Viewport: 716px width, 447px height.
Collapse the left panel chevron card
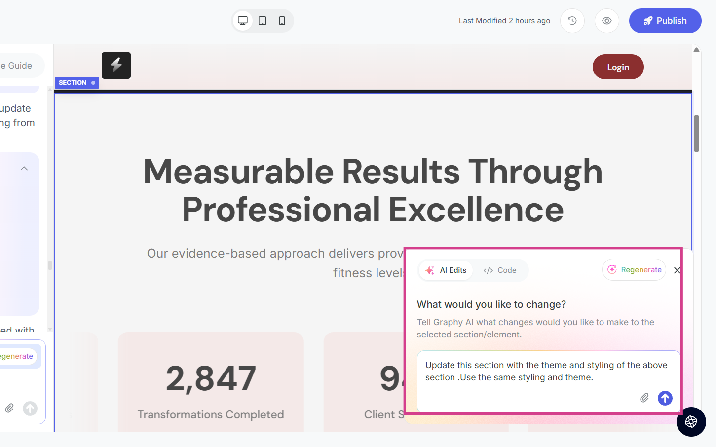[24, 169]
